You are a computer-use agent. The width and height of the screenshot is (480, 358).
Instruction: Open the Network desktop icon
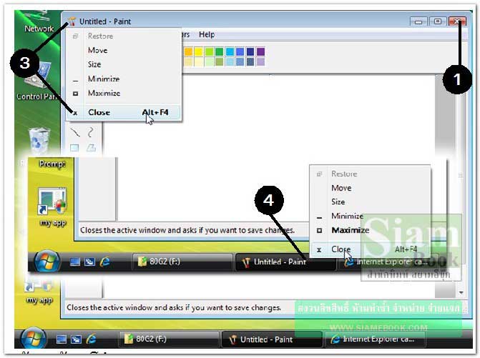click(39, 21)
